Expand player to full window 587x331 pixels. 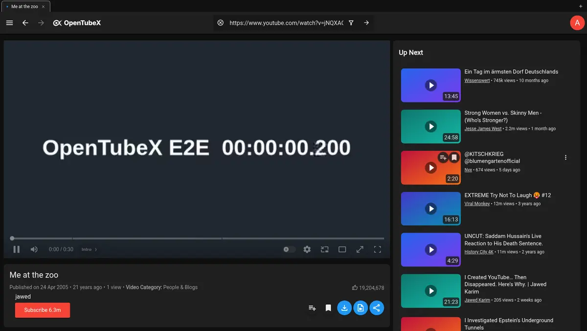(360, 249)
